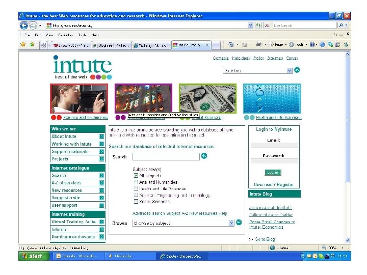Open the Live Search options dropdown arrow
Viewport: 367px width, 275px height.
(x=347, y=25)
